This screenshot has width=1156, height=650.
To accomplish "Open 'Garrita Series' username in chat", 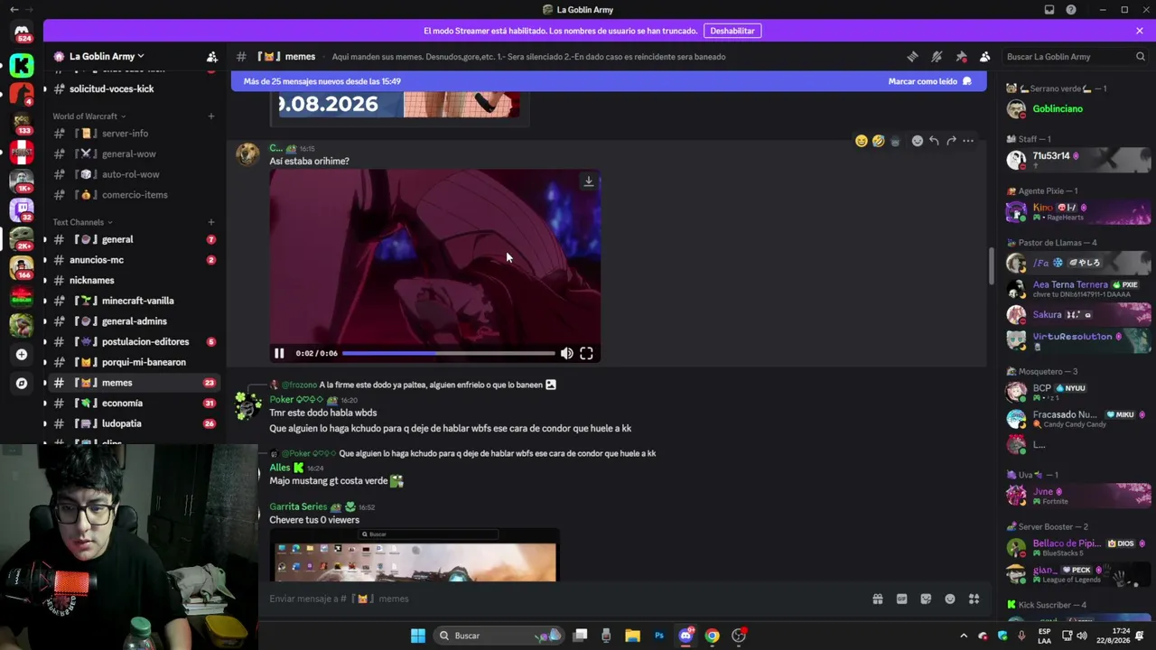I will coord(298,507).
